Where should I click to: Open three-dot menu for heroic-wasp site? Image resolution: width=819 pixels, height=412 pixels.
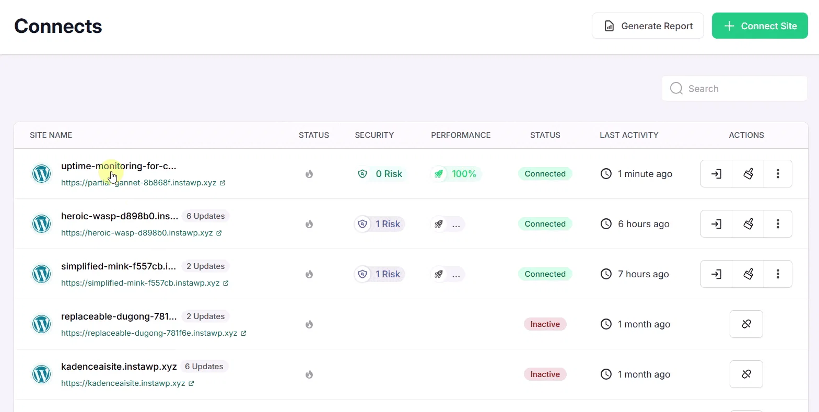[x=778, y=224]
